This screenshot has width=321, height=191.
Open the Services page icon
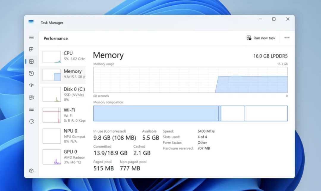31,121
